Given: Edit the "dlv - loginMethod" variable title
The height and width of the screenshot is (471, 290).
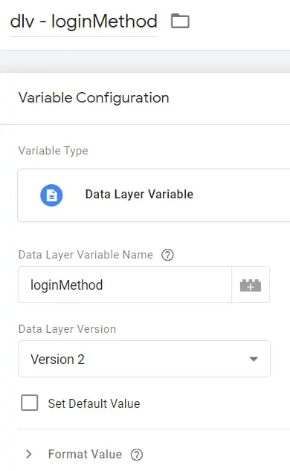Looking at the screenshot, I should tap(84, 22).
